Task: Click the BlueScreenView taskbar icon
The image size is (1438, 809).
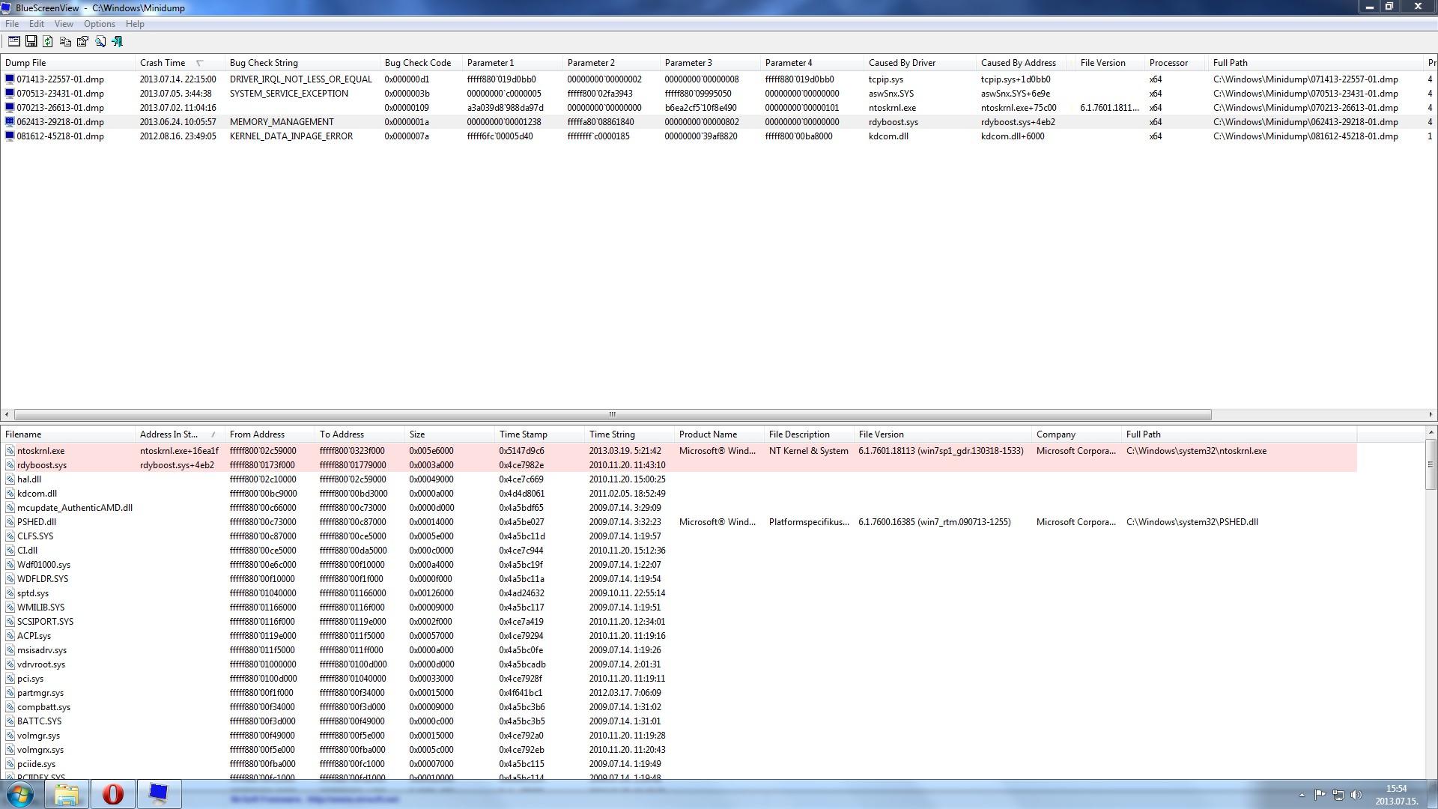Action: click(x=158, y=794)
